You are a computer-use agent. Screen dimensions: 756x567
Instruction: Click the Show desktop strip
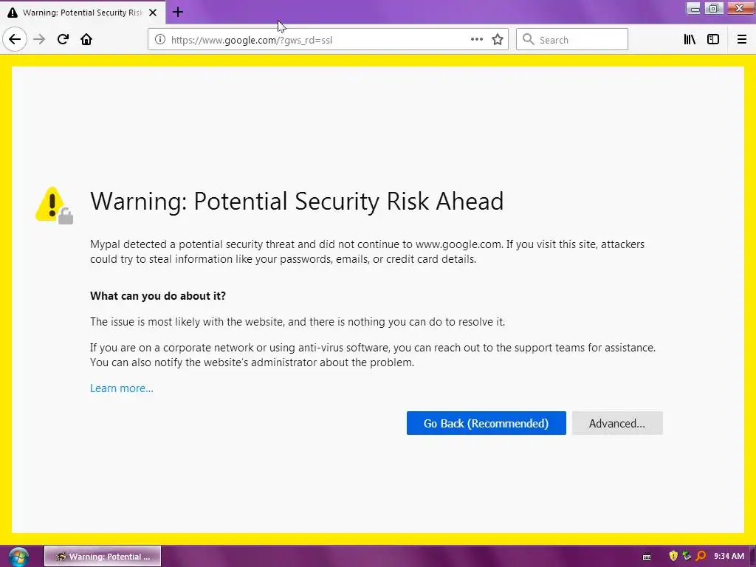(752, 557)
